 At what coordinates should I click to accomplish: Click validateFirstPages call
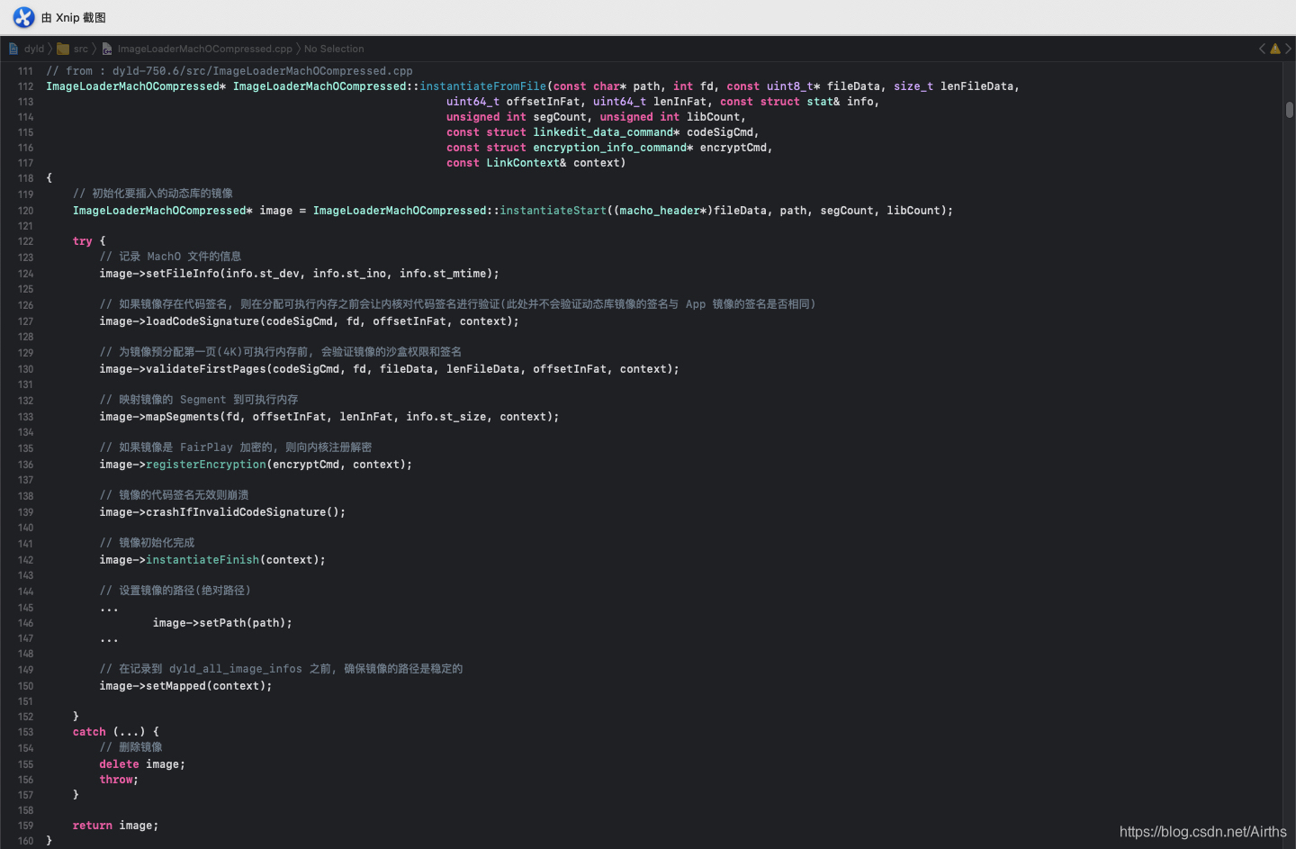pyautogui.click(x=206, y=369)
